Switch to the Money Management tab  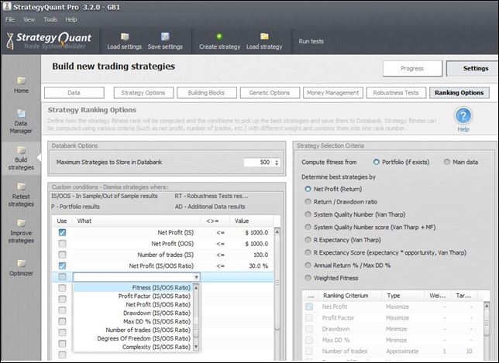coord(333,93)
